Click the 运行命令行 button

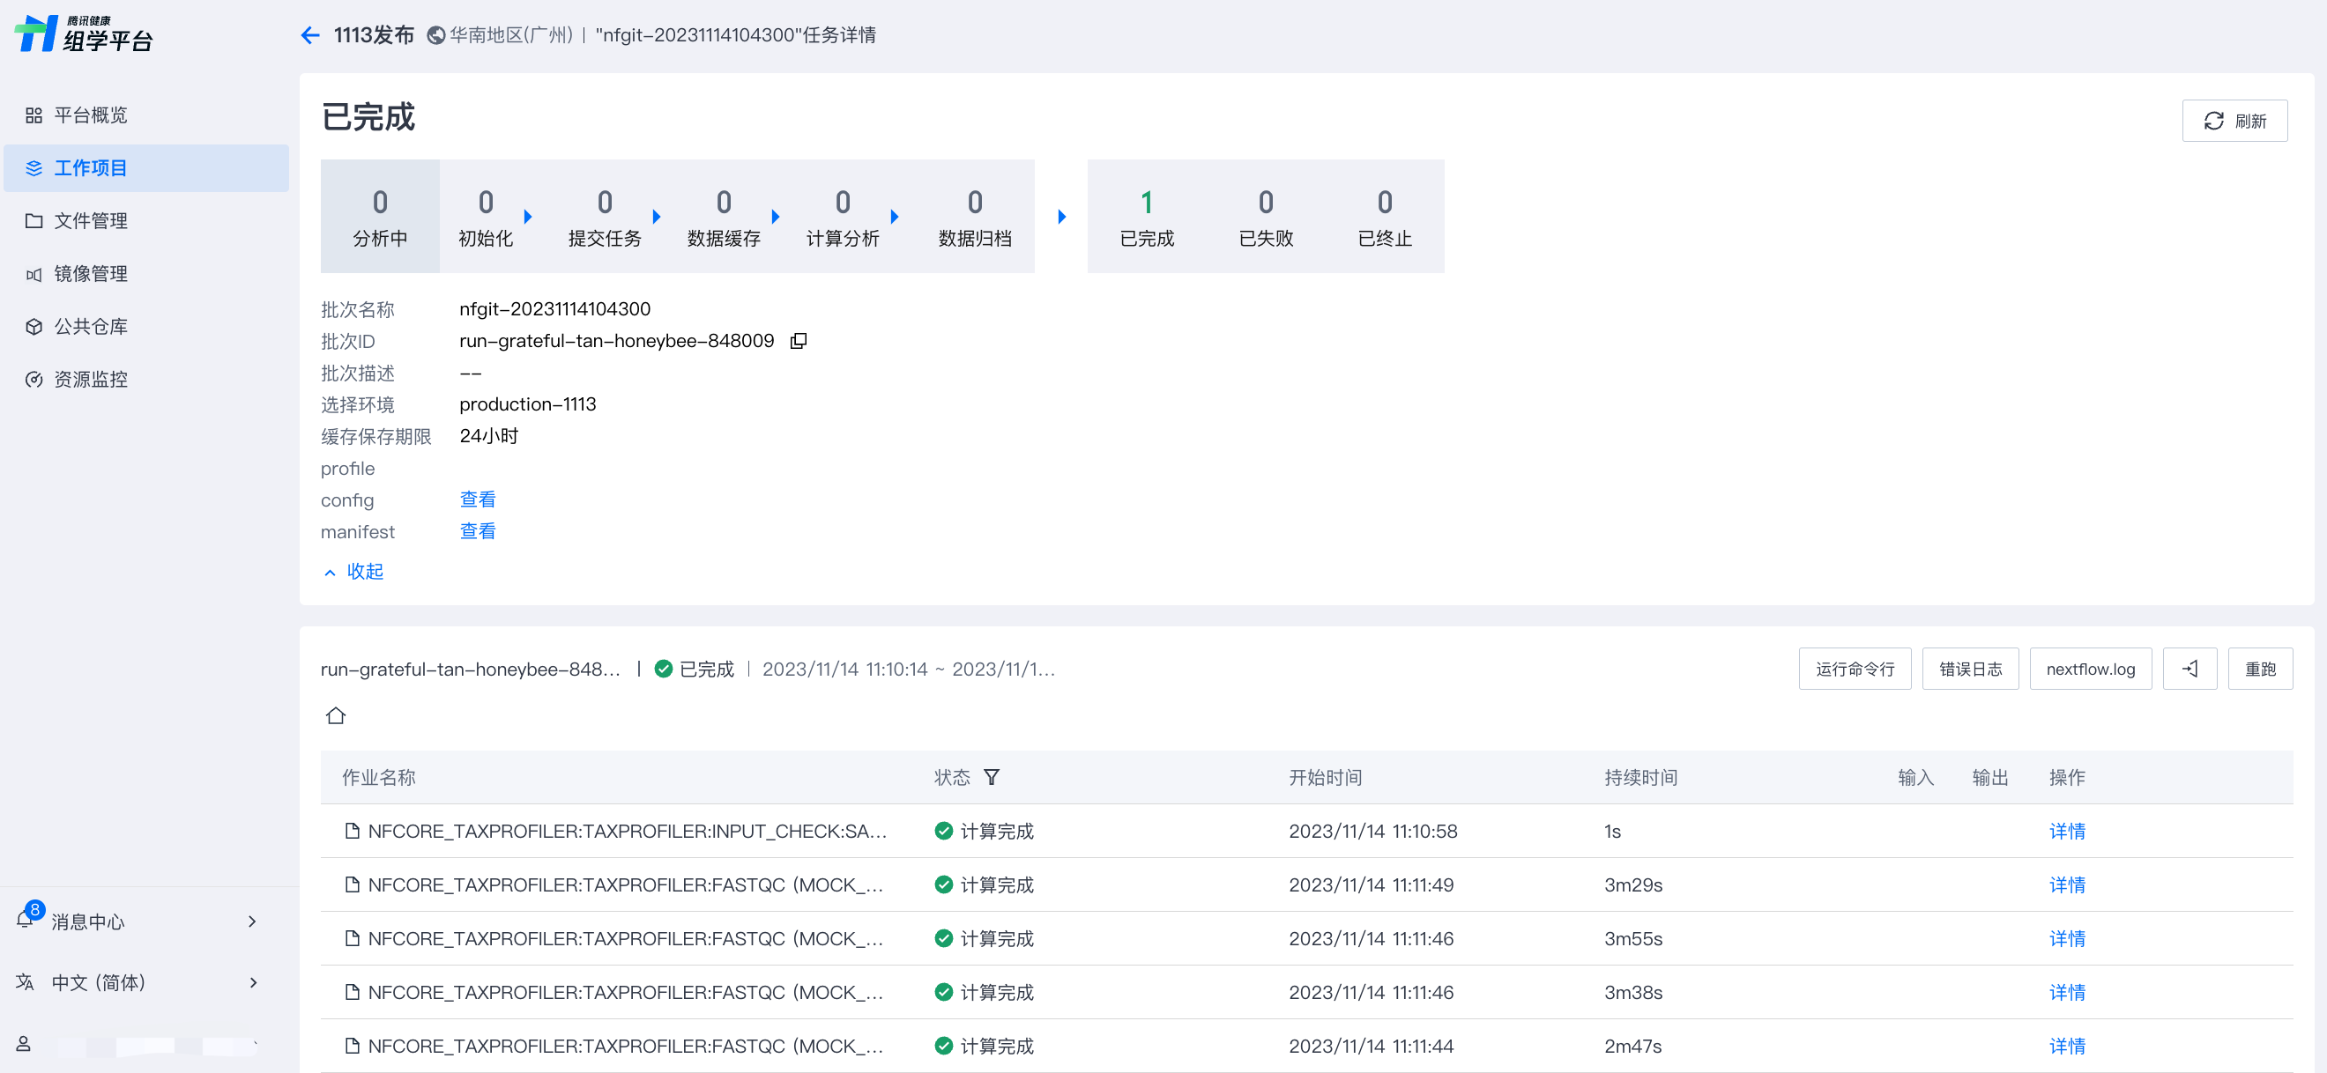tap(1854, 669)
